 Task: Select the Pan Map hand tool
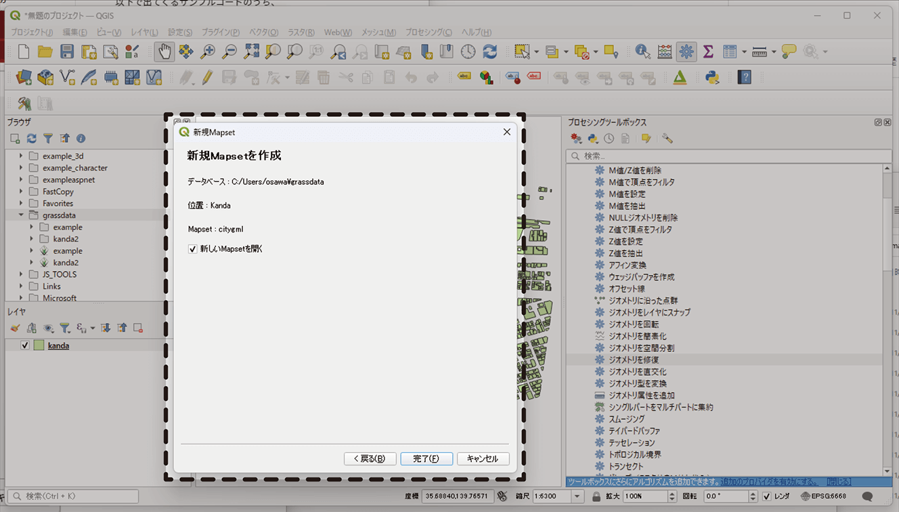pyautogui.click(x=165, y=51)
